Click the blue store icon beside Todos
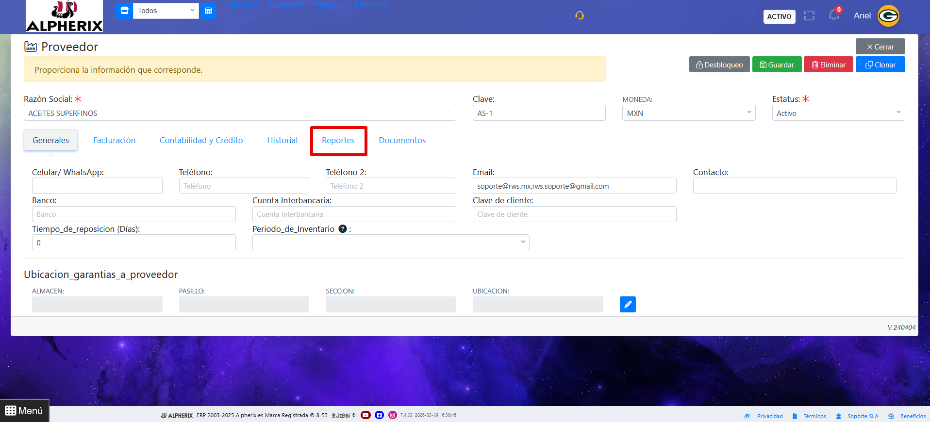 [124, 11]
